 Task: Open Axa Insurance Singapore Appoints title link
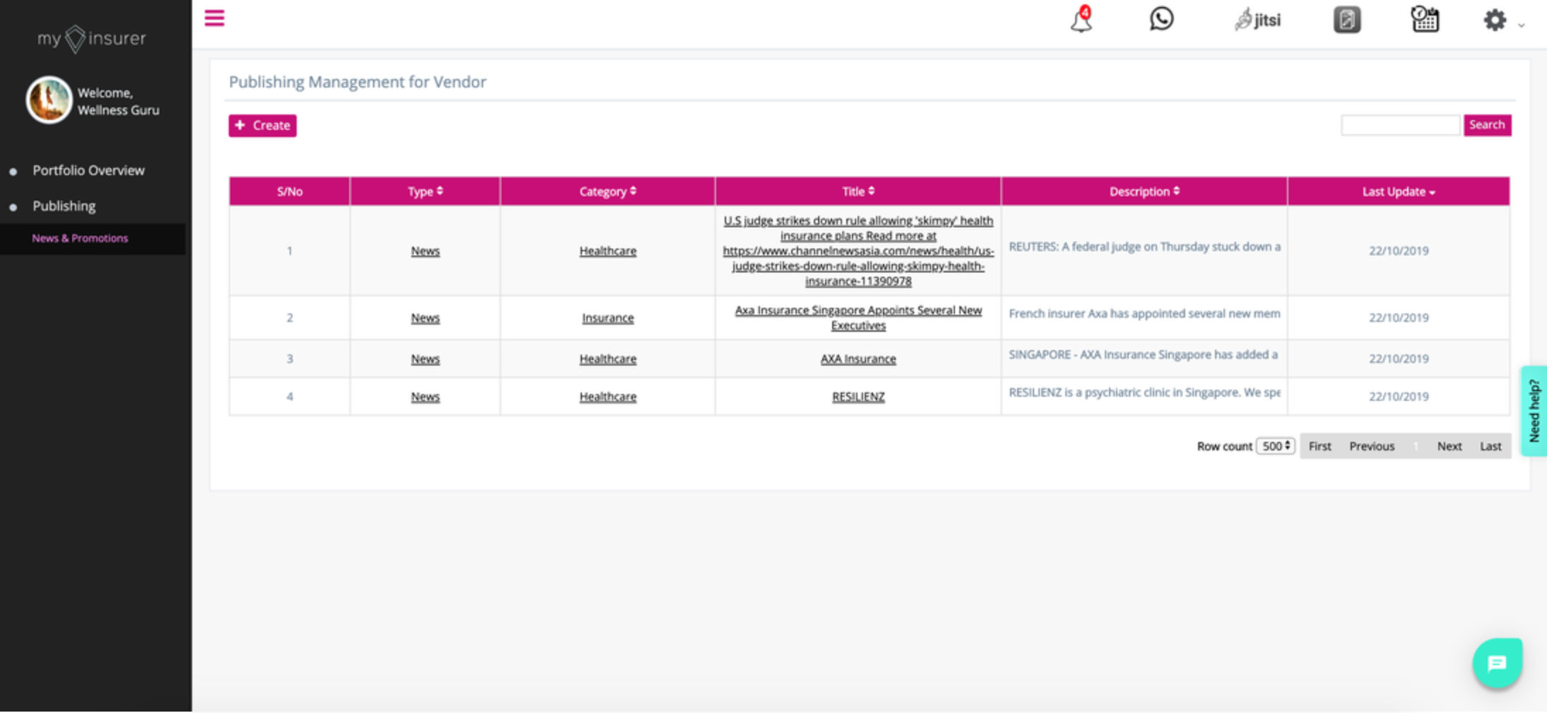coord(858,318)
